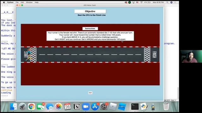The height and width of the screenshot is (113, 202).
Task: Open the Trash in the dock
Action: [166, 106]
